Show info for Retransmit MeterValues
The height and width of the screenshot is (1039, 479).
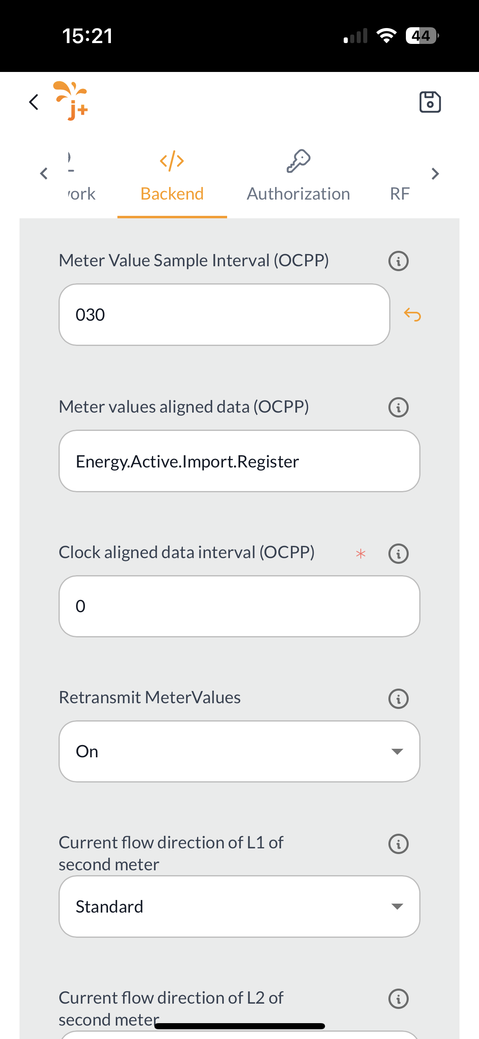(x=398, y=699)
